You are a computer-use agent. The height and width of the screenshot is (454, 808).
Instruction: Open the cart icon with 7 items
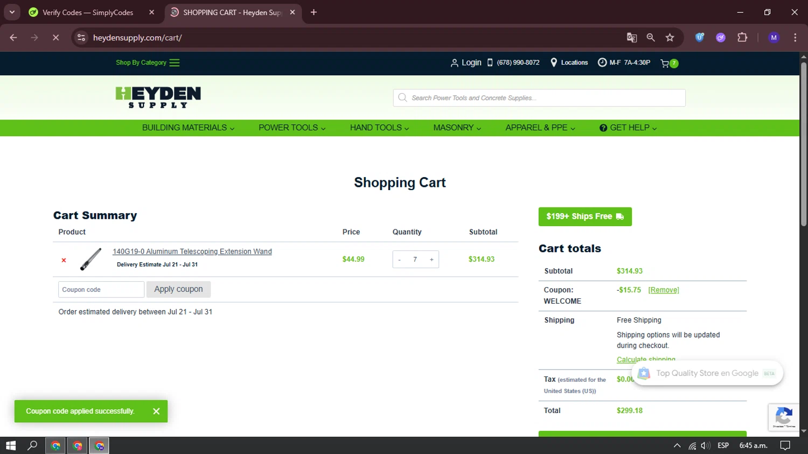(x=669, y=63)
